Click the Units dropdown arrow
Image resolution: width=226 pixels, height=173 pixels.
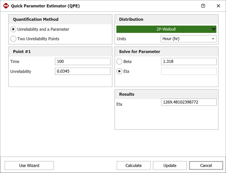[213, 39]
